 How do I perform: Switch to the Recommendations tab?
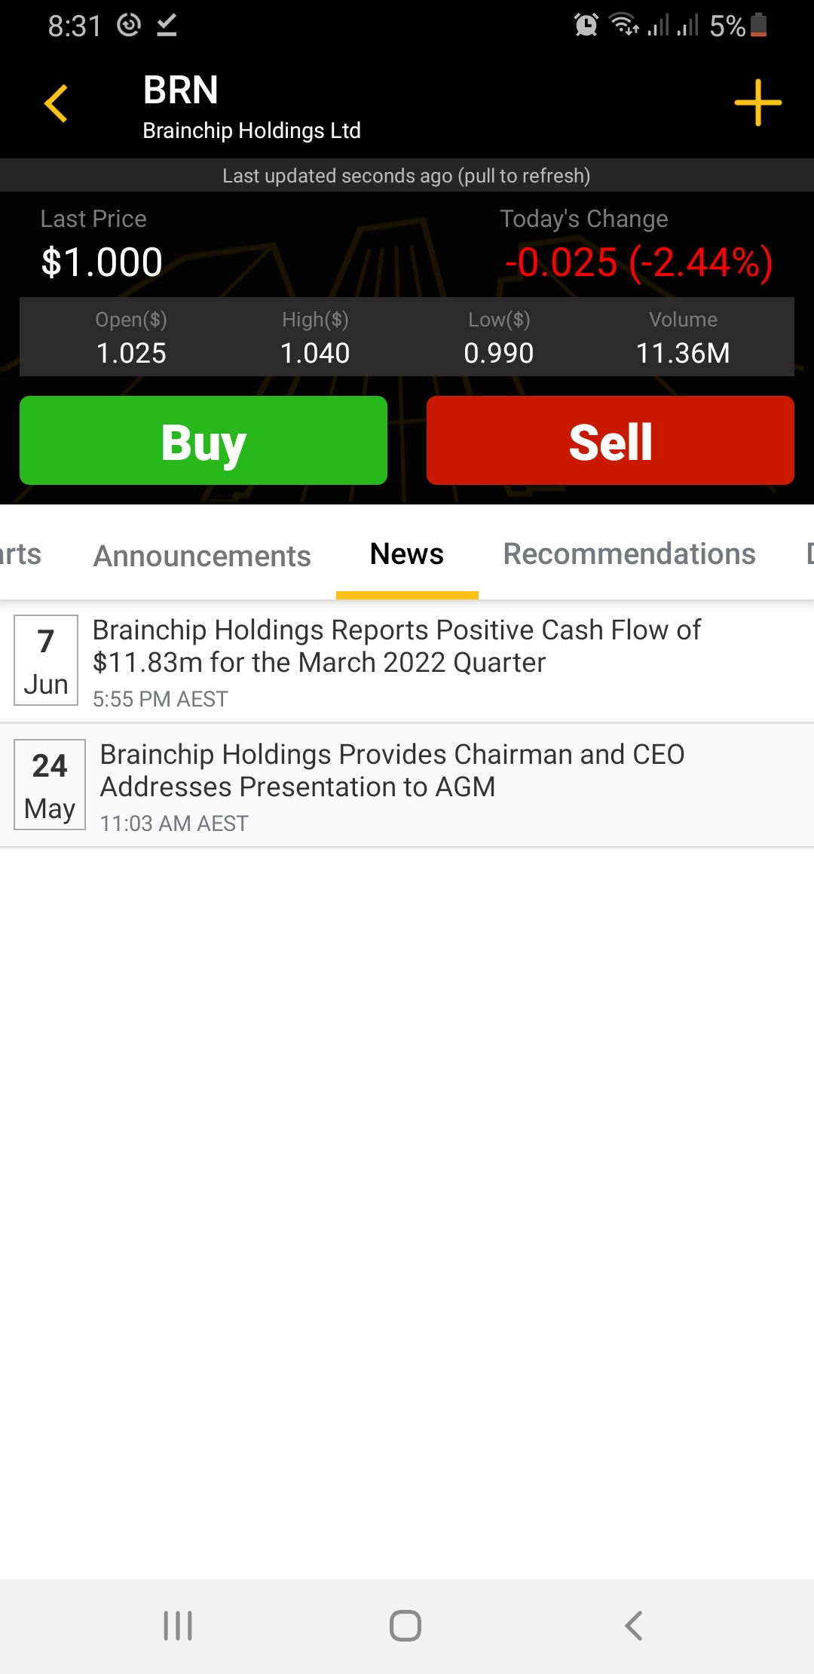click(629, 554)
